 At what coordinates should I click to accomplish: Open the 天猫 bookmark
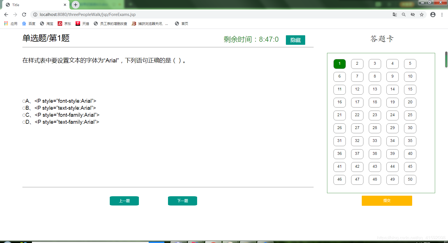pyautogui.click(x=82, y=24)
